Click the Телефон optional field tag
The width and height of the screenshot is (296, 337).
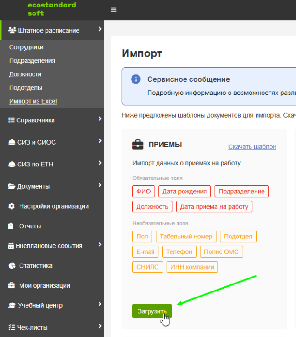(179, 251)
